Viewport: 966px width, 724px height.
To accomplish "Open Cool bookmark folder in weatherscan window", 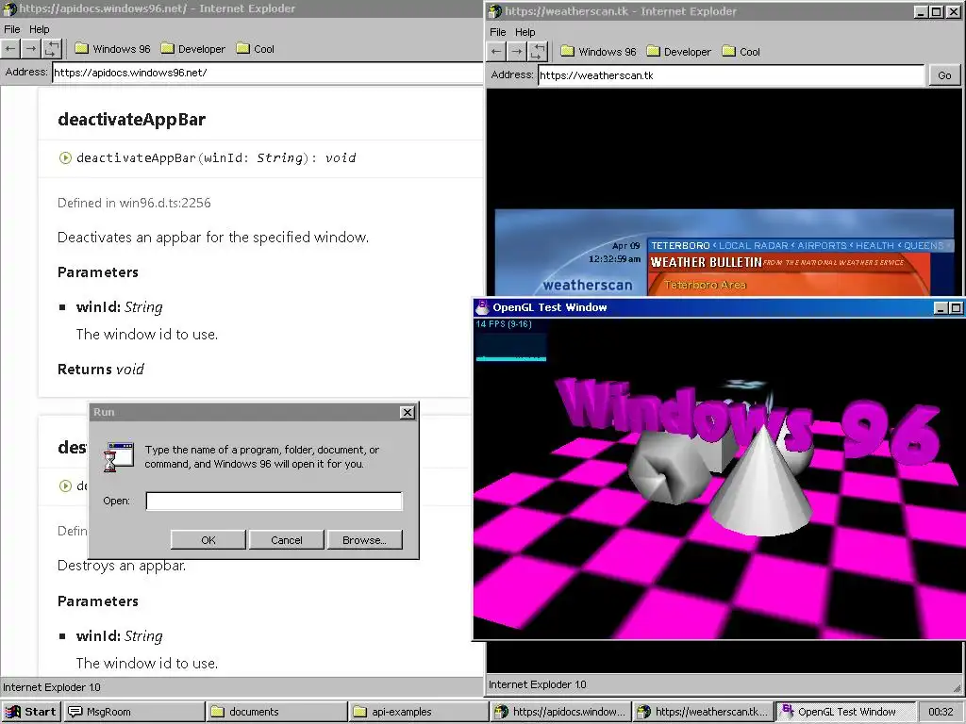I will (741, 52).
